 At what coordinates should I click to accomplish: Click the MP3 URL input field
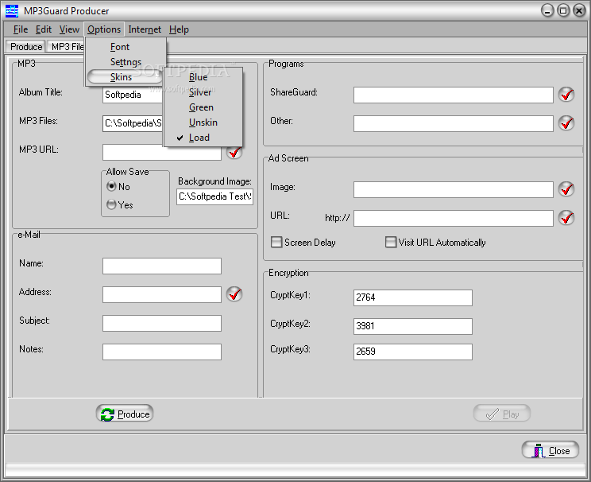click(x=162, y=153)
